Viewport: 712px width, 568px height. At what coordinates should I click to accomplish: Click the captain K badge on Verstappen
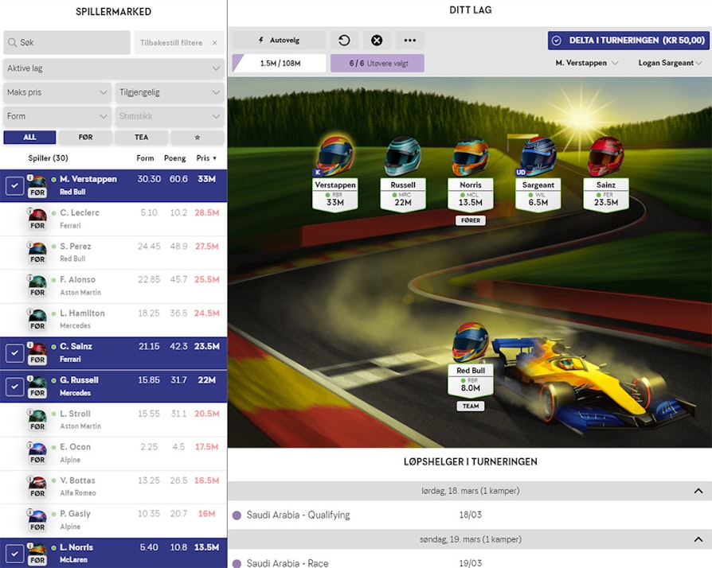(318, 173)
